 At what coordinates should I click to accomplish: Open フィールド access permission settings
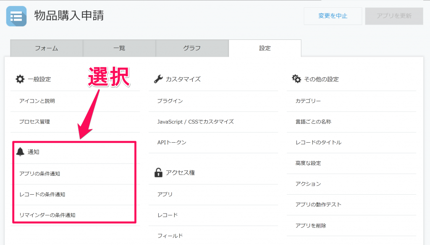pos(170,236)
